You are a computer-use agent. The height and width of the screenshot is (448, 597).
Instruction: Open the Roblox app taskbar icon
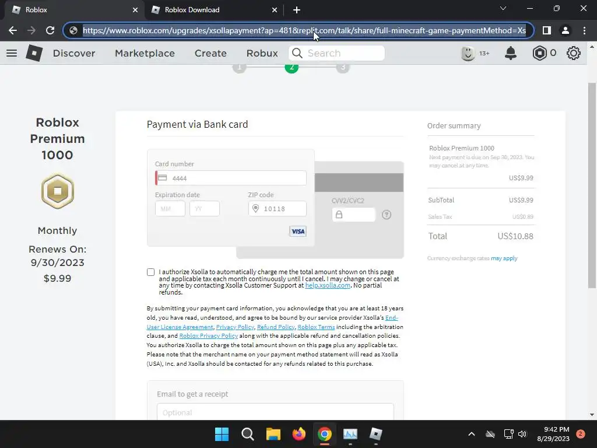point(376,434)
